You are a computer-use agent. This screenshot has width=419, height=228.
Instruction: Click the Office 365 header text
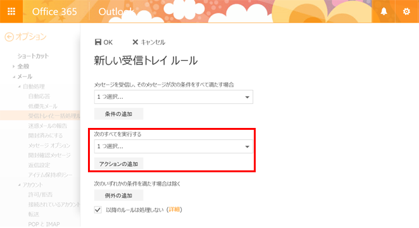[54, 11]
